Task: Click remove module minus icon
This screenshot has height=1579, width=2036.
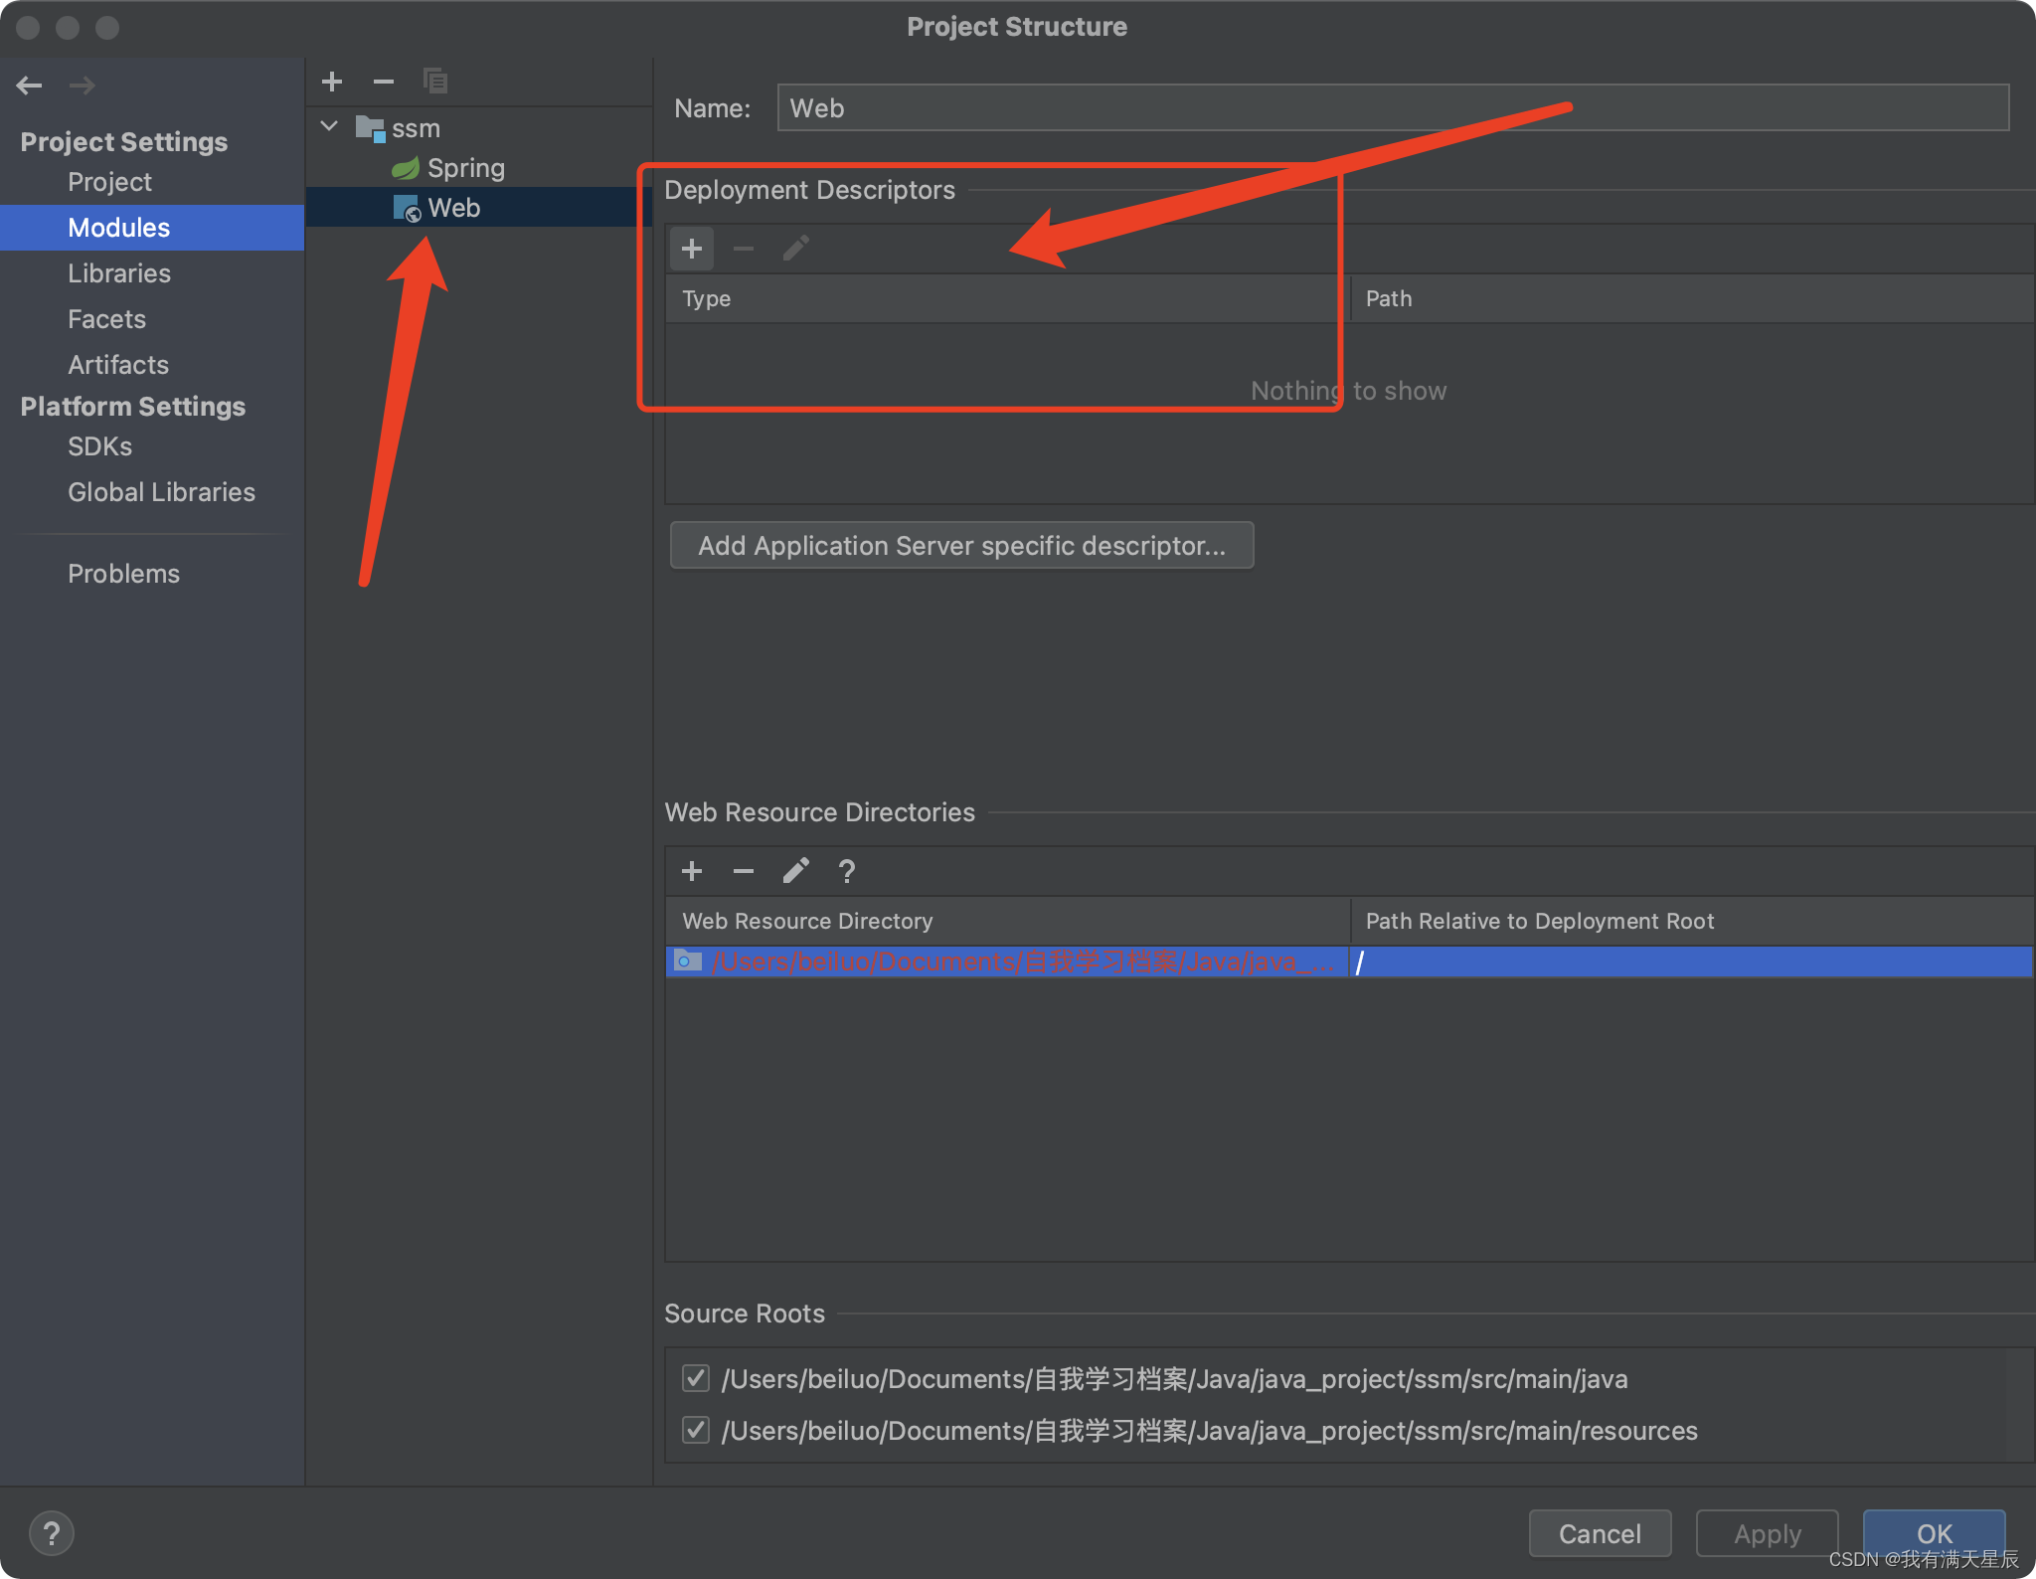Action: (384, 82)
